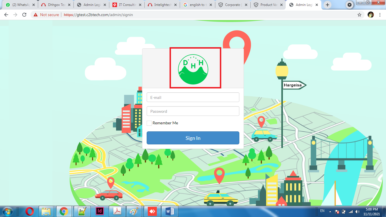Go back with the browser back arrow
This screenshot has width=386, height=217.
click(x=6, y=15)
